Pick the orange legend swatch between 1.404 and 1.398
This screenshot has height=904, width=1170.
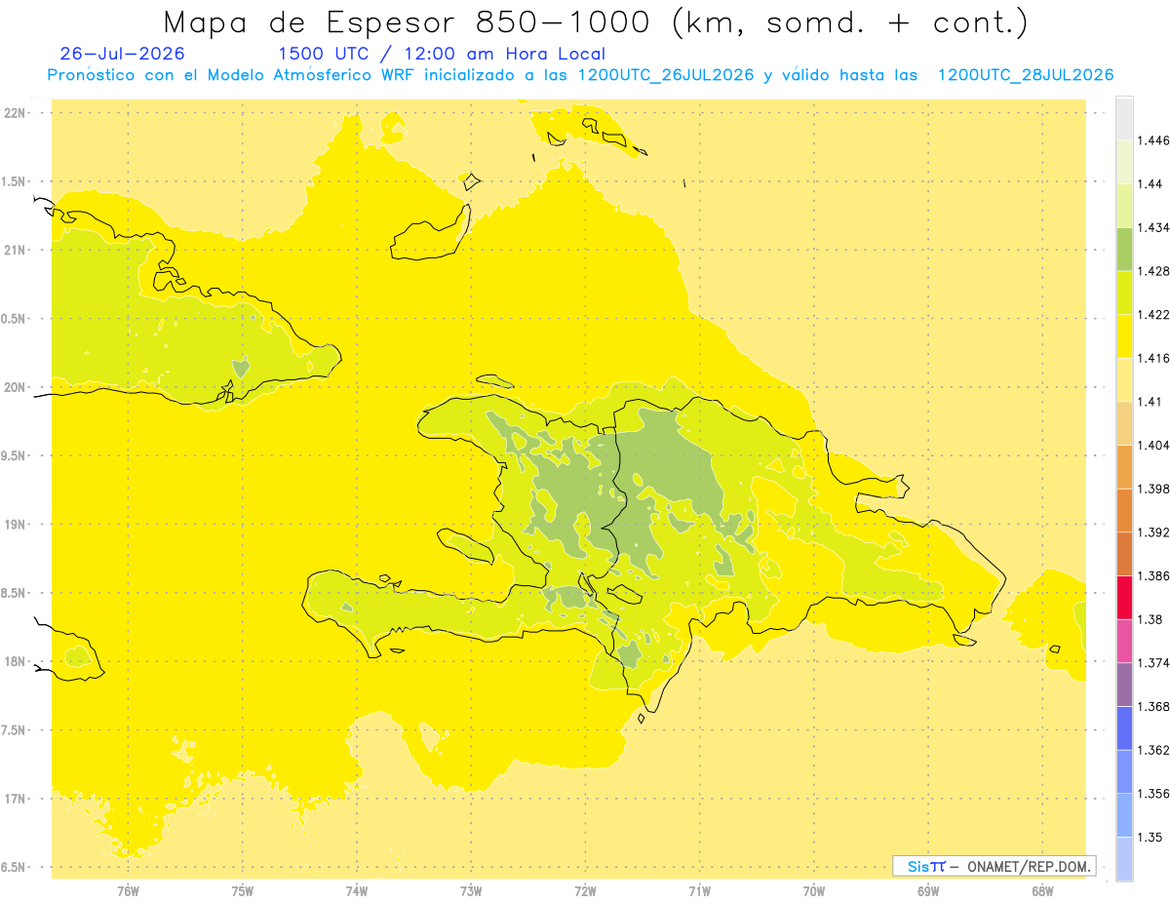1124,467
